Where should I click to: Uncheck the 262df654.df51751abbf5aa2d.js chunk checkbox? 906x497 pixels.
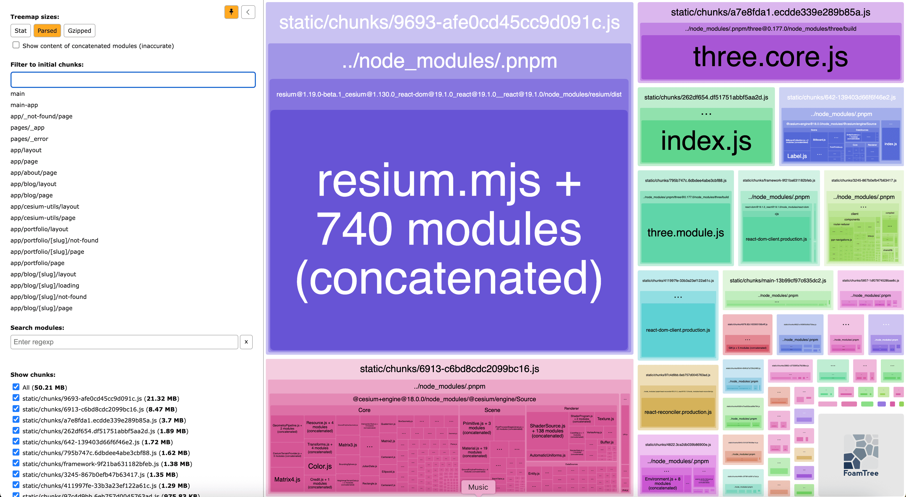(x=16, y=430)
